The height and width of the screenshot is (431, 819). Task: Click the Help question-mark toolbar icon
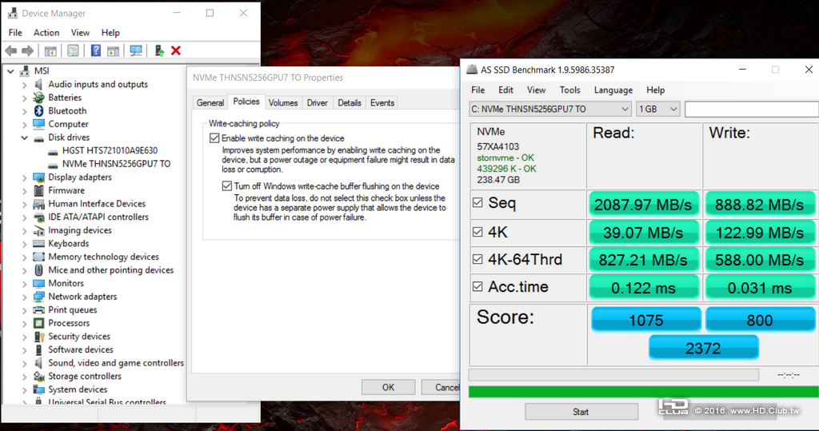(96, 50)
